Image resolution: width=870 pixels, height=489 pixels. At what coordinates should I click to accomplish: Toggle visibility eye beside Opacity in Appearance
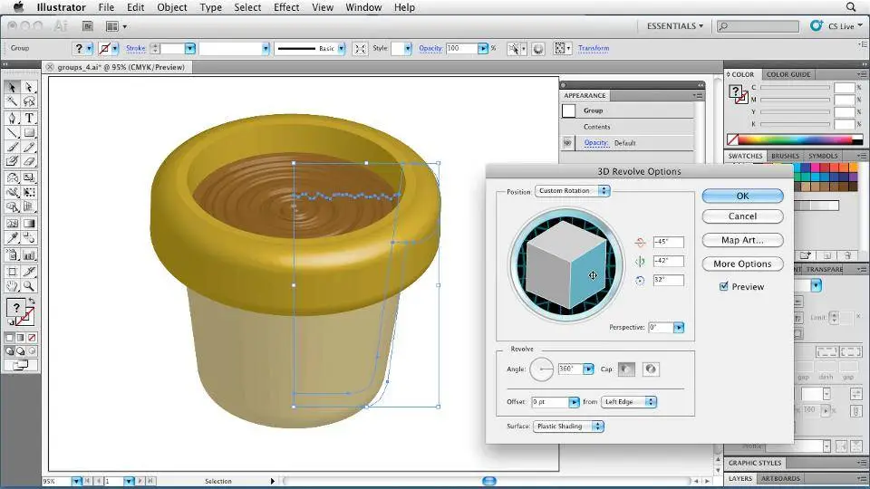[568, 143]
